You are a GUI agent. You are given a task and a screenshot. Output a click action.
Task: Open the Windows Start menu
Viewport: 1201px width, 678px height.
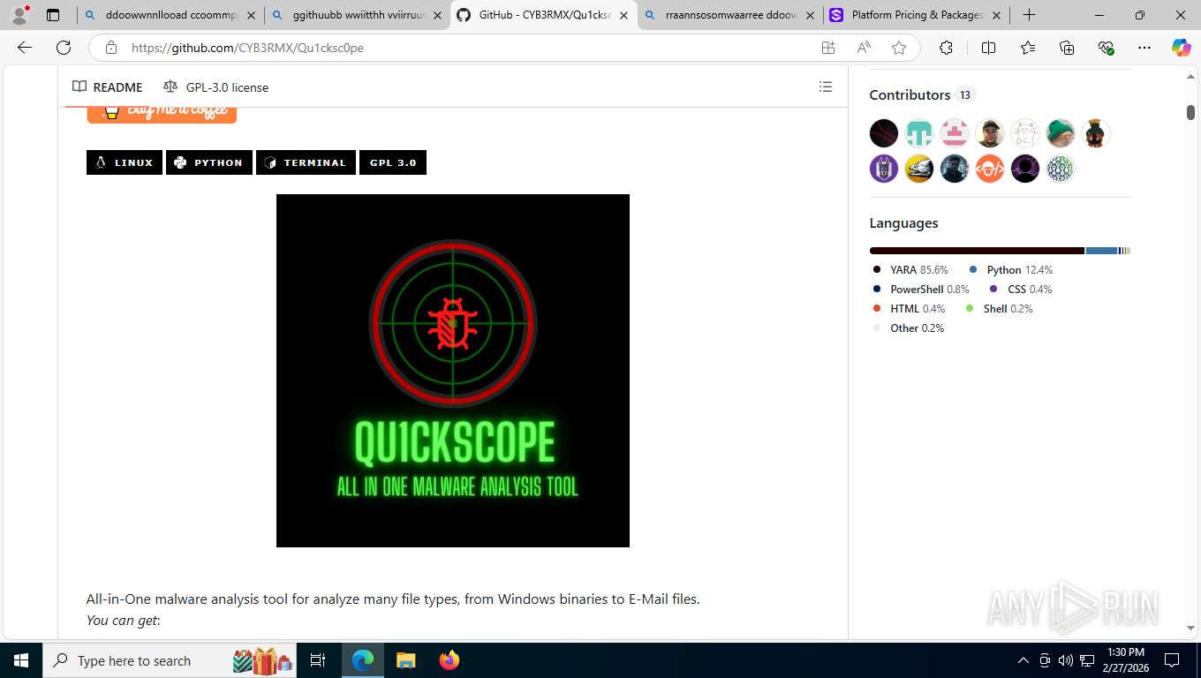pyautogui.click(x=20, y=660)
